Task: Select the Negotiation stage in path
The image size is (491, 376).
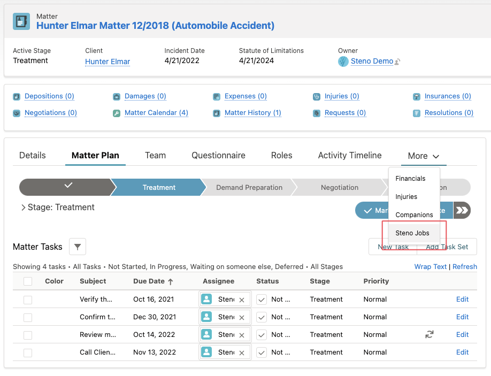Action: (x=340, y=187)
